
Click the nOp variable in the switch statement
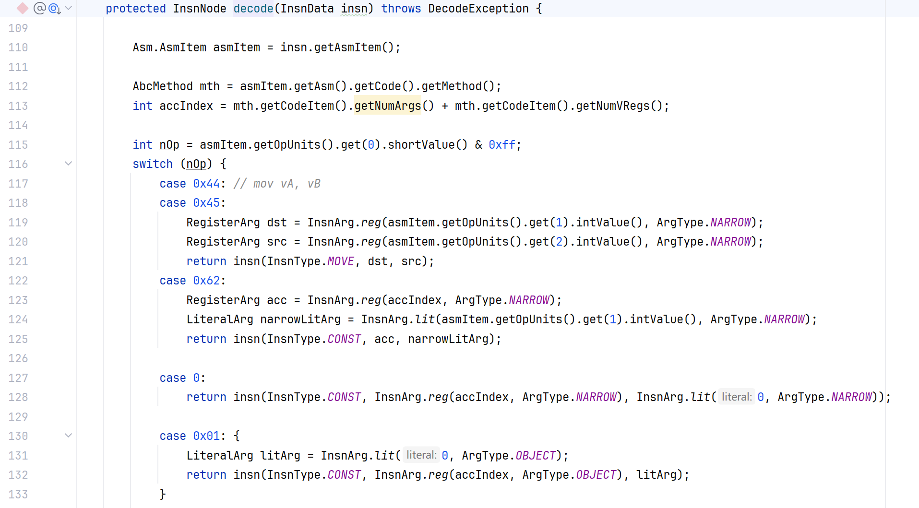click(196, 164)
